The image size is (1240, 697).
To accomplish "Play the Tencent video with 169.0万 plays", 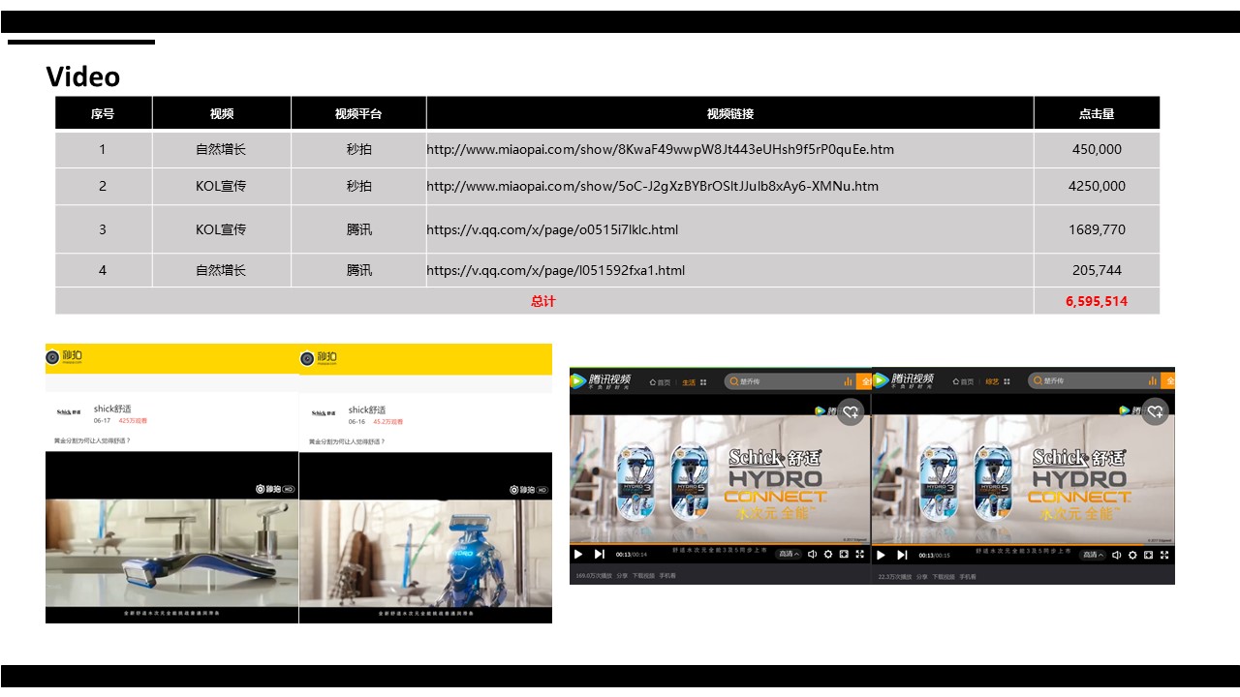I will click(x=578, y=555).
